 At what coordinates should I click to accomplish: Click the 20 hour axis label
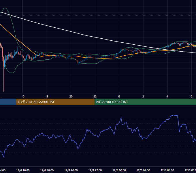[x=71, y=97]
